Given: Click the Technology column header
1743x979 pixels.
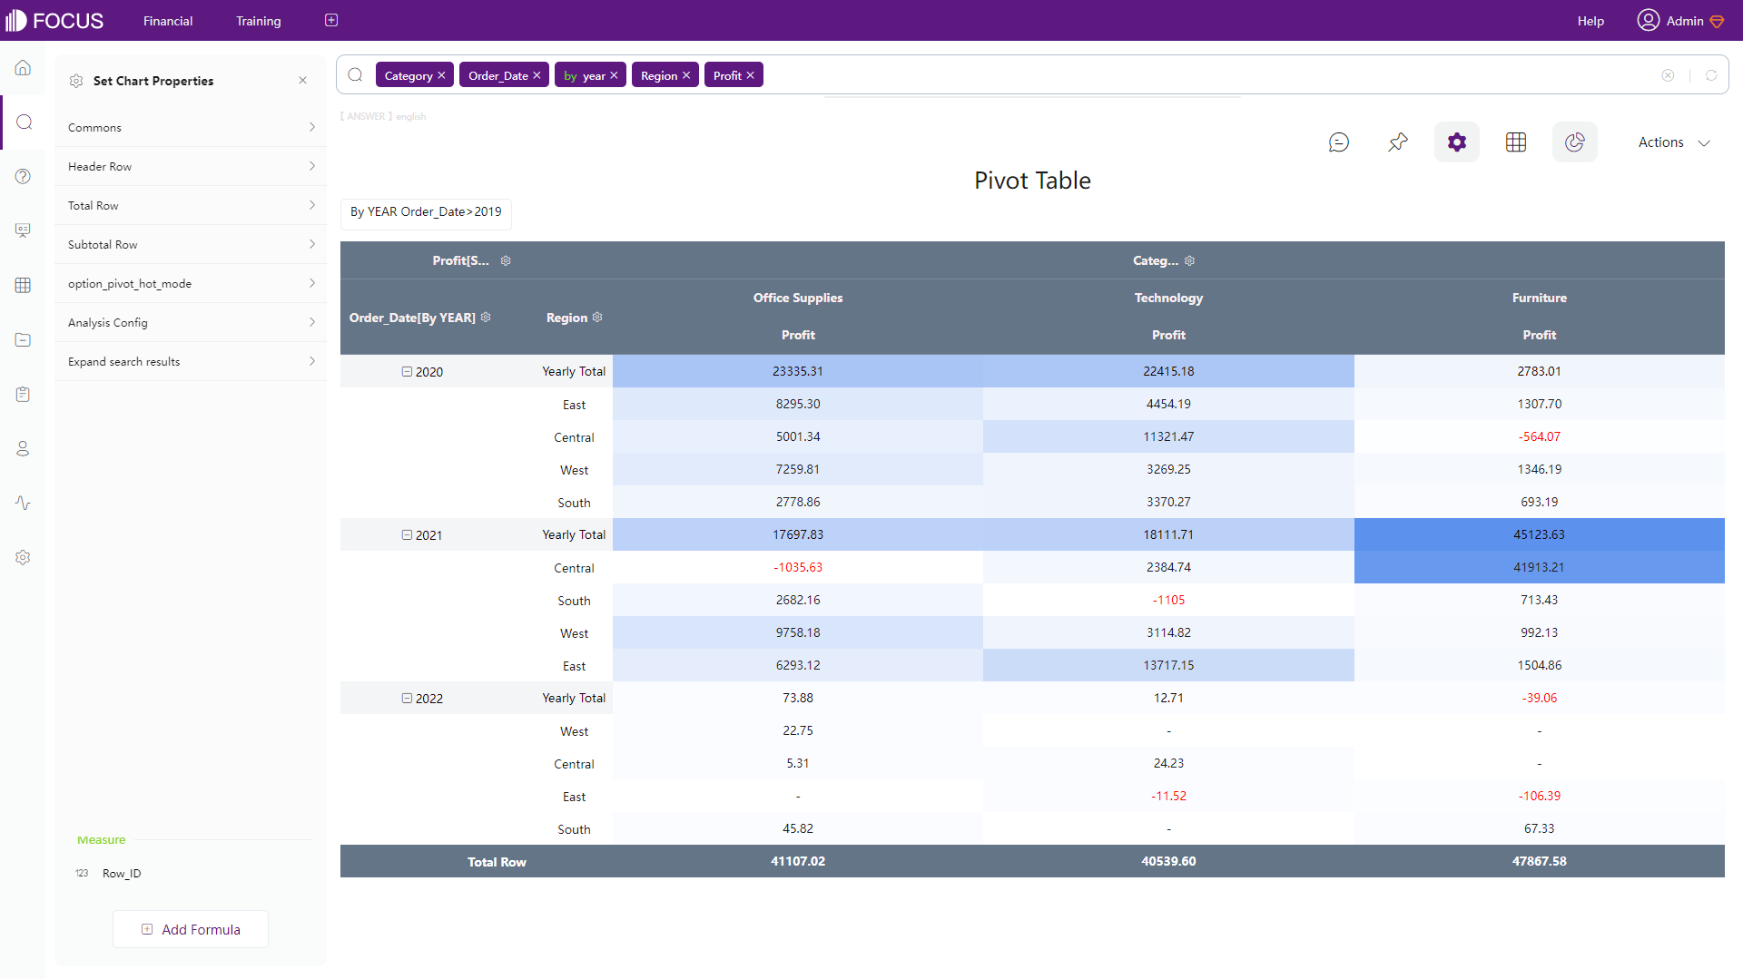Looking at the screenshot, I should click(x=1168, y=298).
